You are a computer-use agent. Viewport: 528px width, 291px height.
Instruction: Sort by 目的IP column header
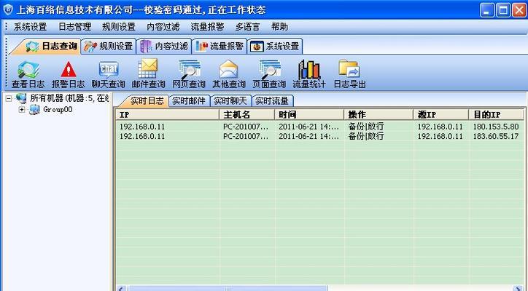pyautogui.click(x=496, y=115)
